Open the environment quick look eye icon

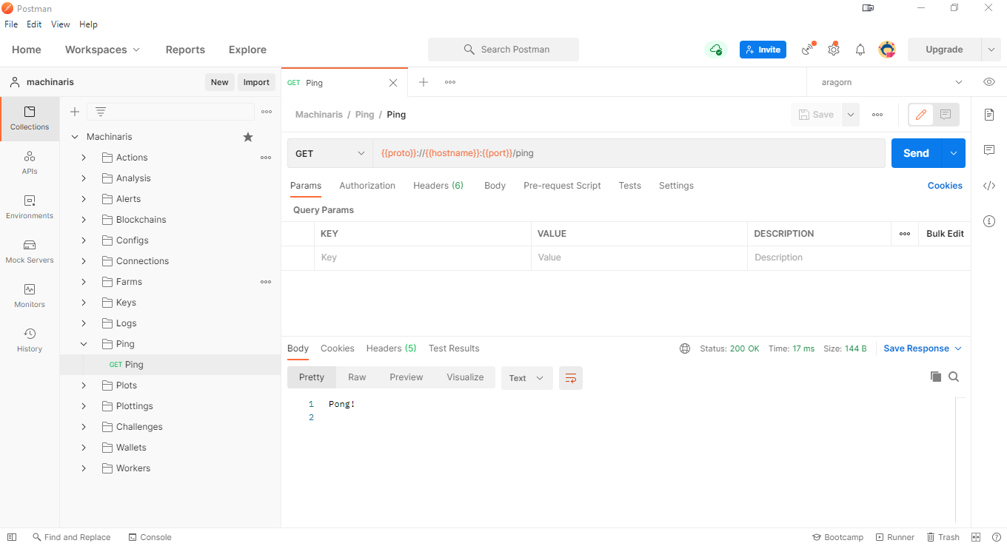tap(989, 82)
